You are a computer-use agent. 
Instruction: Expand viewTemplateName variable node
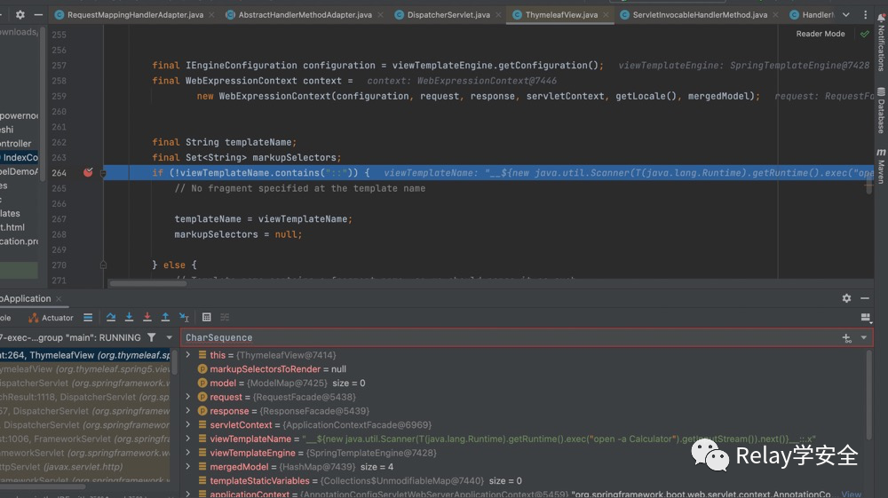click(x=188, y=439)
